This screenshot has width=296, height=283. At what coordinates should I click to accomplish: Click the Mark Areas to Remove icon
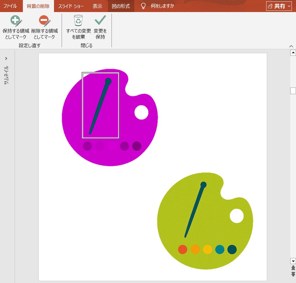pos(44,21)
